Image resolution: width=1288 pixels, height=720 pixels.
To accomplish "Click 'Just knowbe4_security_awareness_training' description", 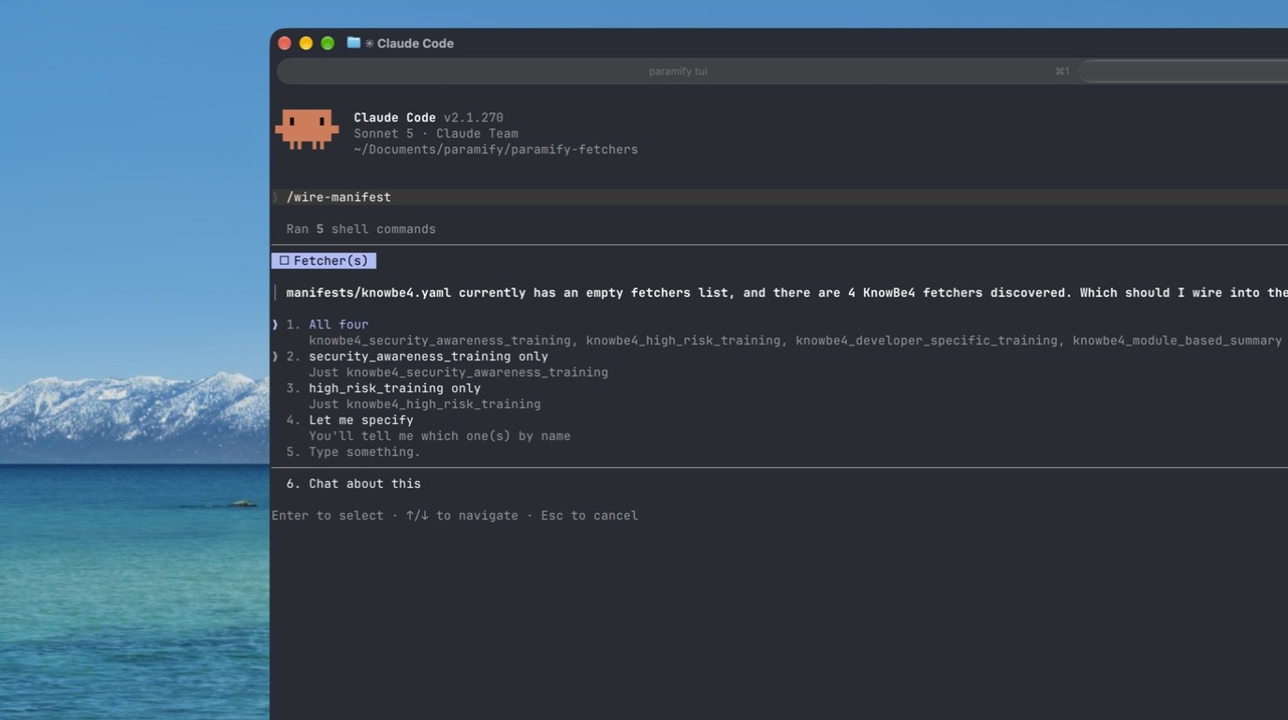I will [458, 373].
